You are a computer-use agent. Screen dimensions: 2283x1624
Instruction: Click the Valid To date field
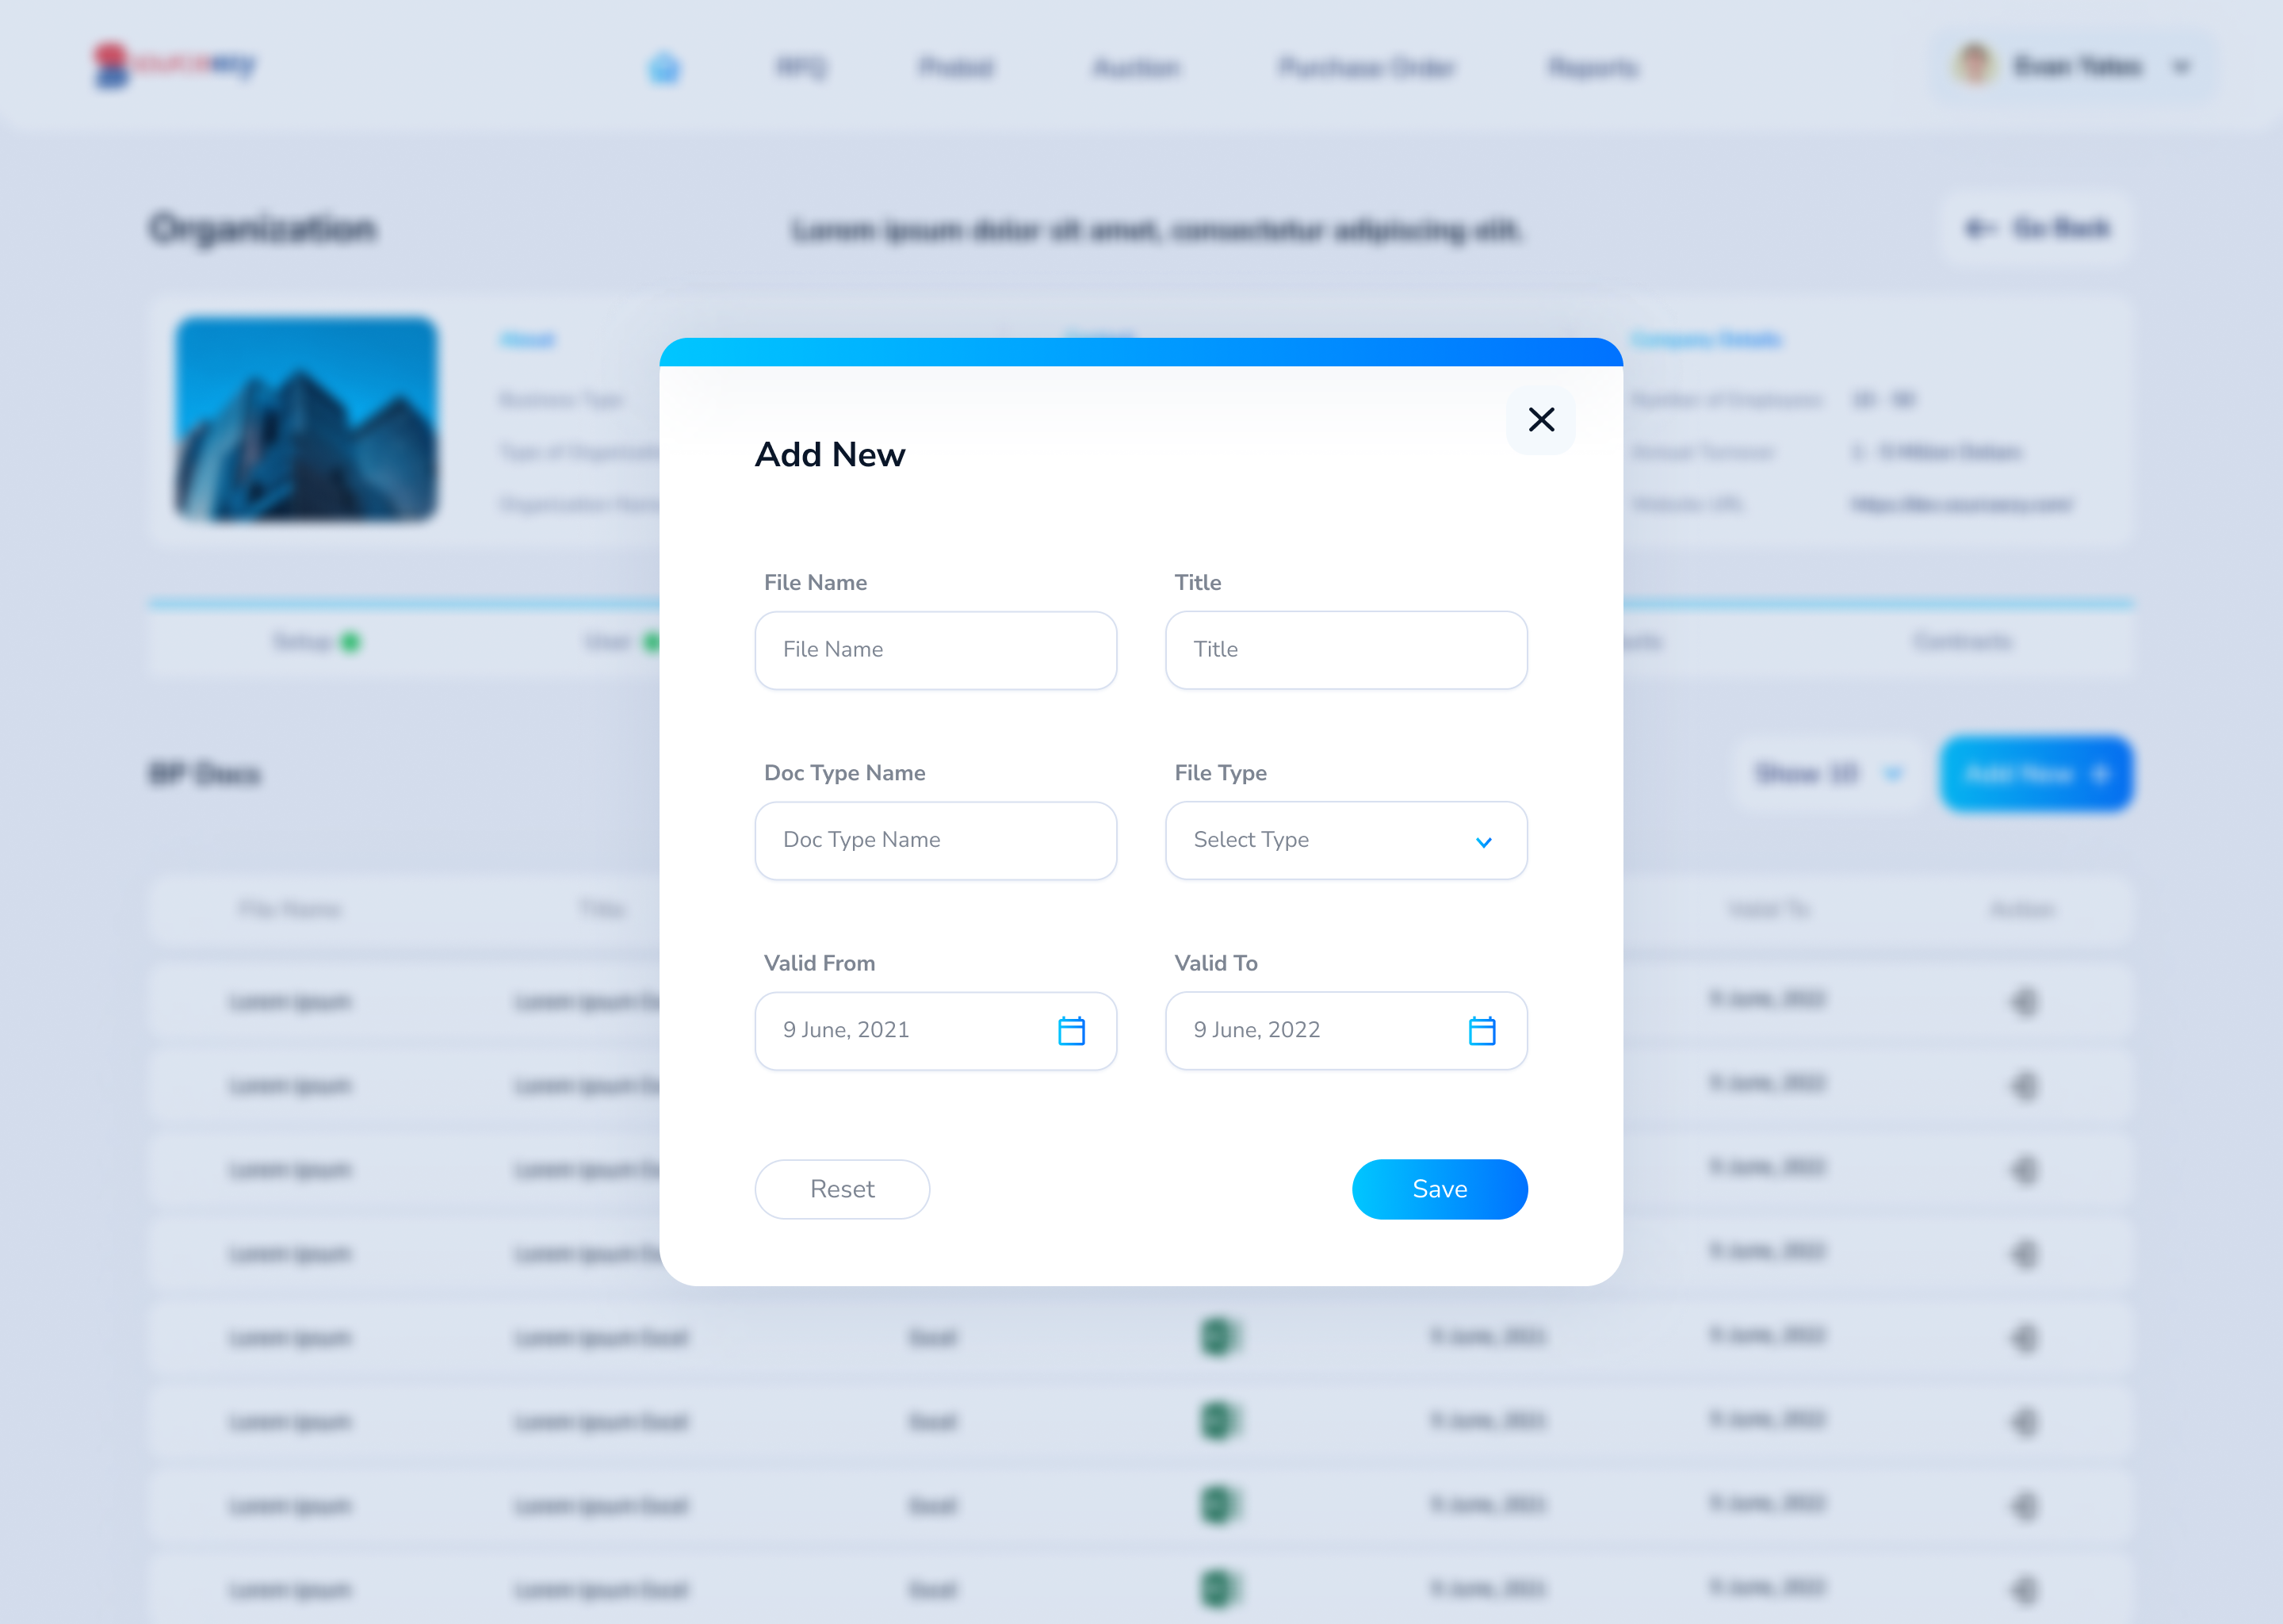click(x=1345, y=1031)
